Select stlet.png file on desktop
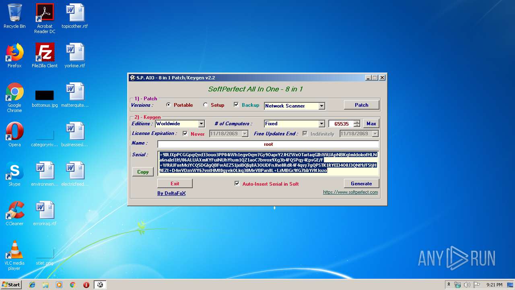 (x=45, y=257)
